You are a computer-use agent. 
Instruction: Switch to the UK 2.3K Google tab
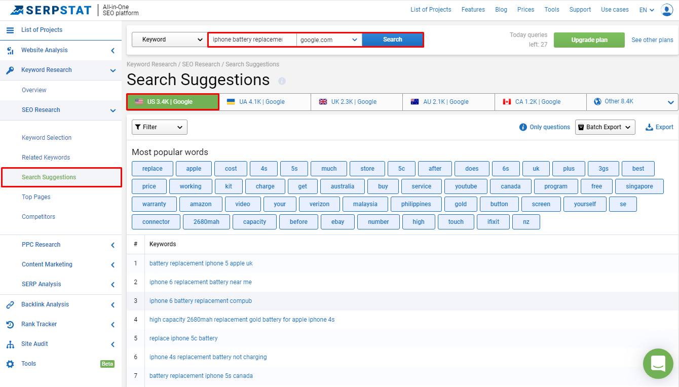click(357, 102)
